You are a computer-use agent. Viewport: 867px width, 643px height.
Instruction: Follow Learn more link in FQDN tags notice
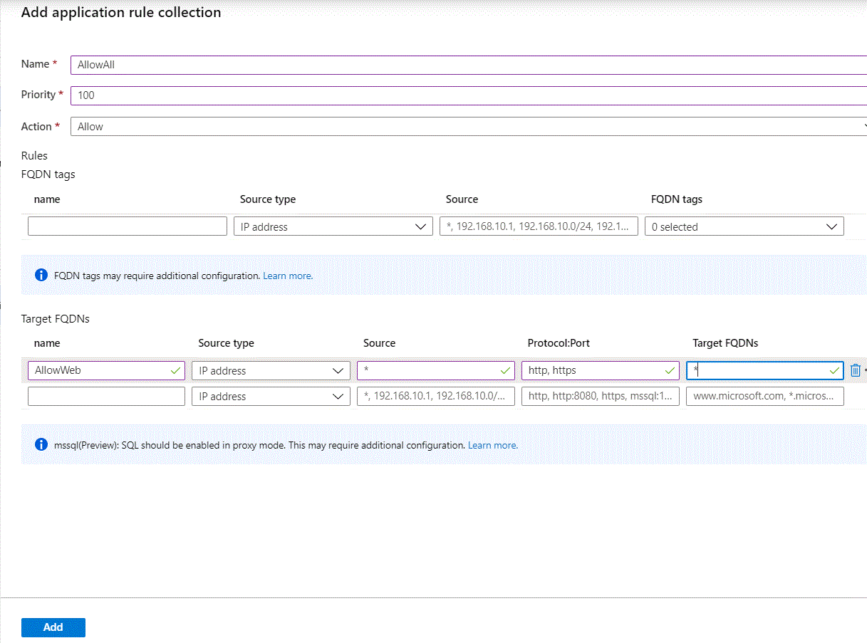point(287,276)
